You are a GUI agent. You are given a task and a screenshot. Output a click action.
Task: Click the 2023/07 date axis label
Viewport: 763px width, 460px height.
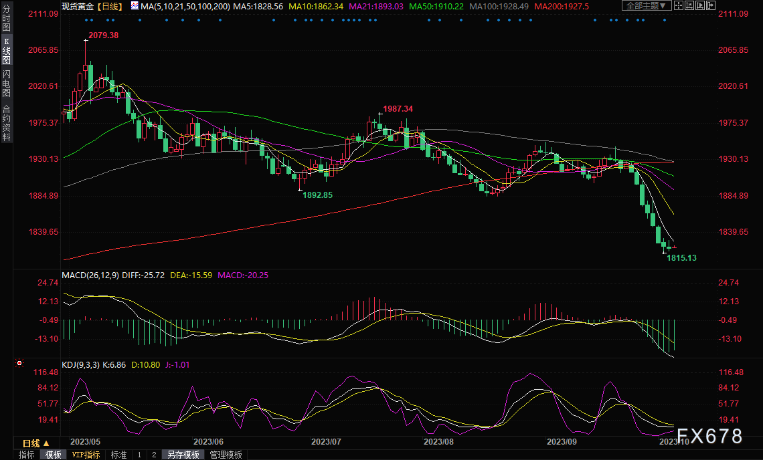[326, 441]
